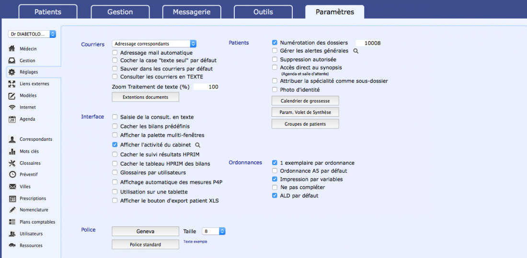Toggle Photo d'identité checkbox

pyautogui.click(x=275, y=90)
